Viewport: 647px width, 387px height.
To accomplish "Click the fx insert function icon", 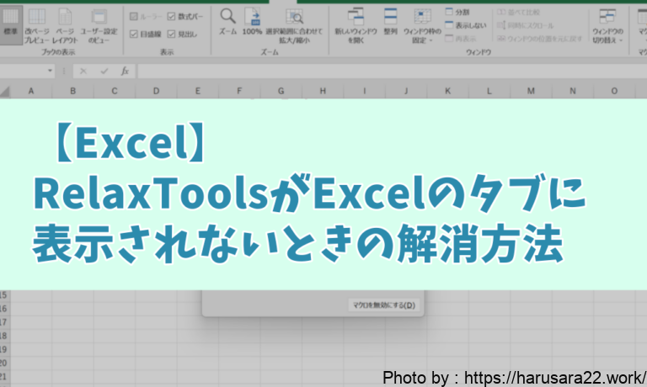I will 125,72.
